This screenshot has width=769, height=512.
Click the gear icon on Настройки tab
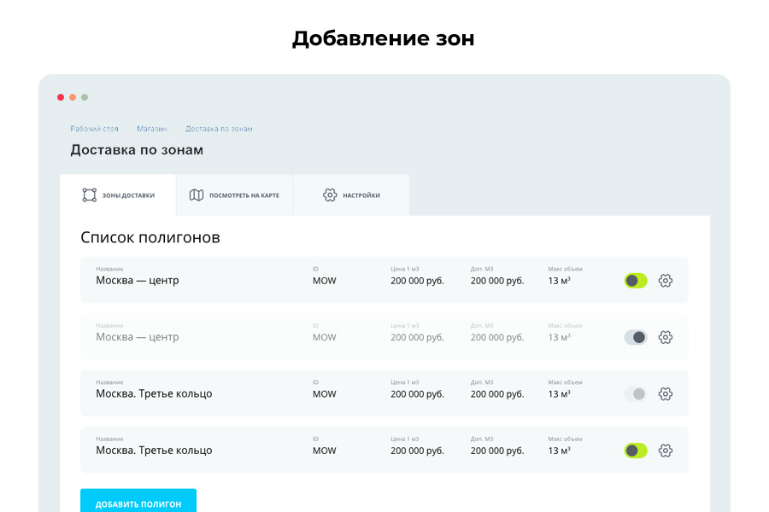(x=329, y=195)
